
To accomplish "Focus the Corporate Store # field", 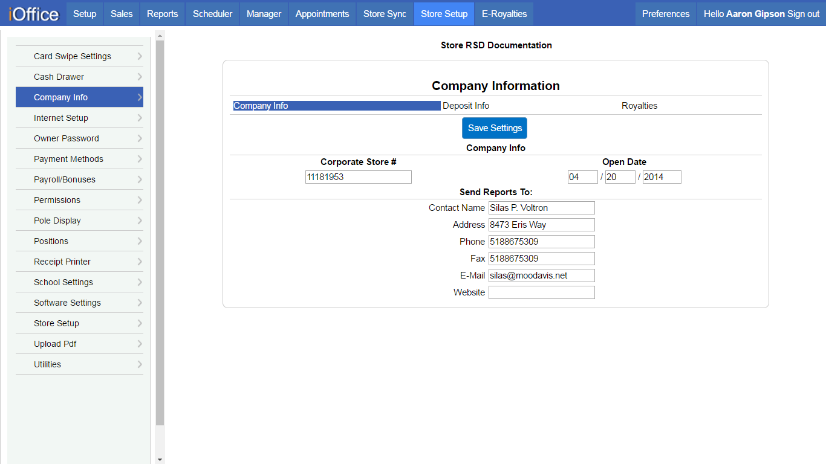I will click(359, 177).
